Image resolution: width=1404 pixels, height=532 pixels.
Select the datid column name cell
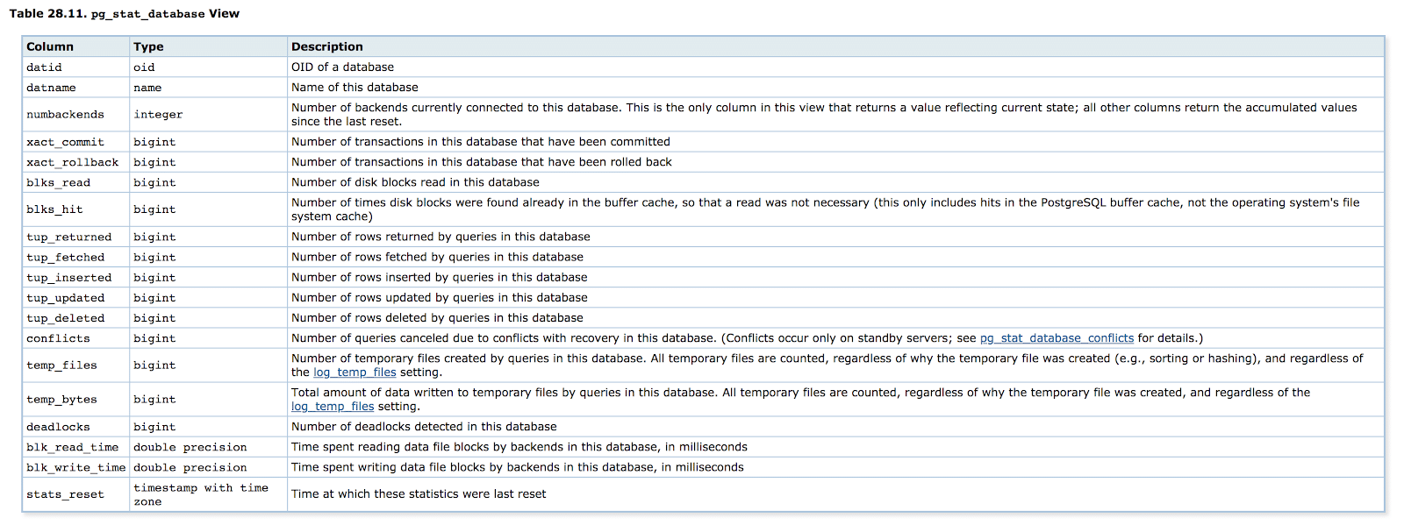[44, 67]
